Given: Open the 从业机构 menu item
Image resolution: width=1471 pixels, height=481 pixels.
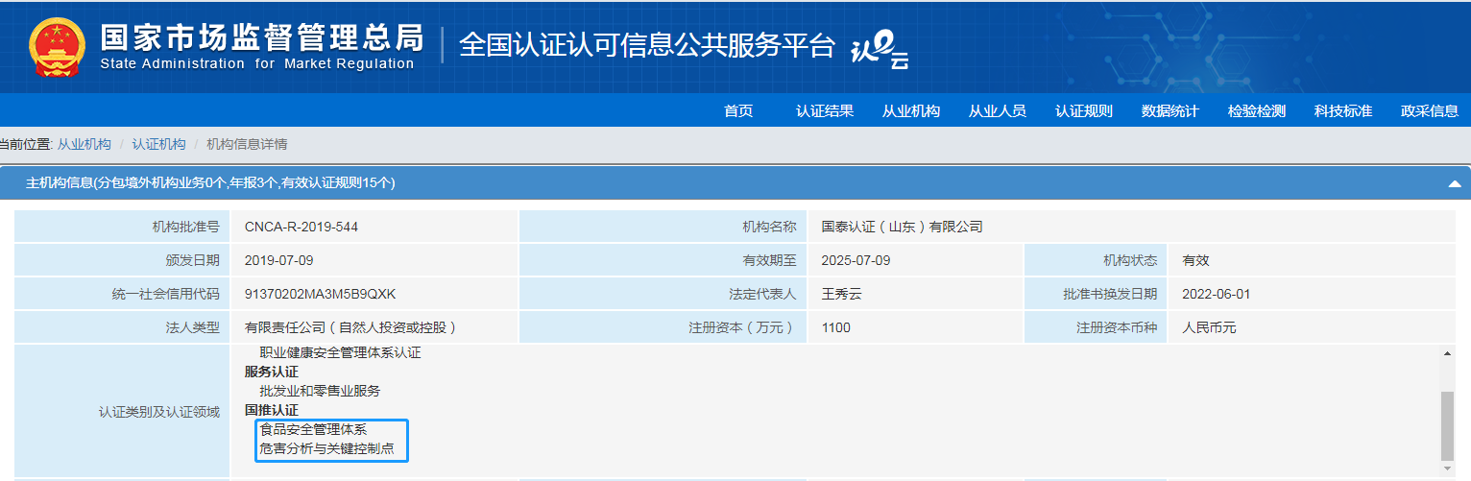Looking at the screenshot, I should tap(911, 111).
